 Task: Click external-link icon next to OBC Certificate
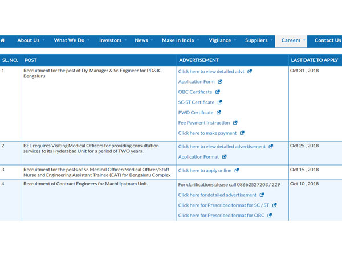pos(218,92)
